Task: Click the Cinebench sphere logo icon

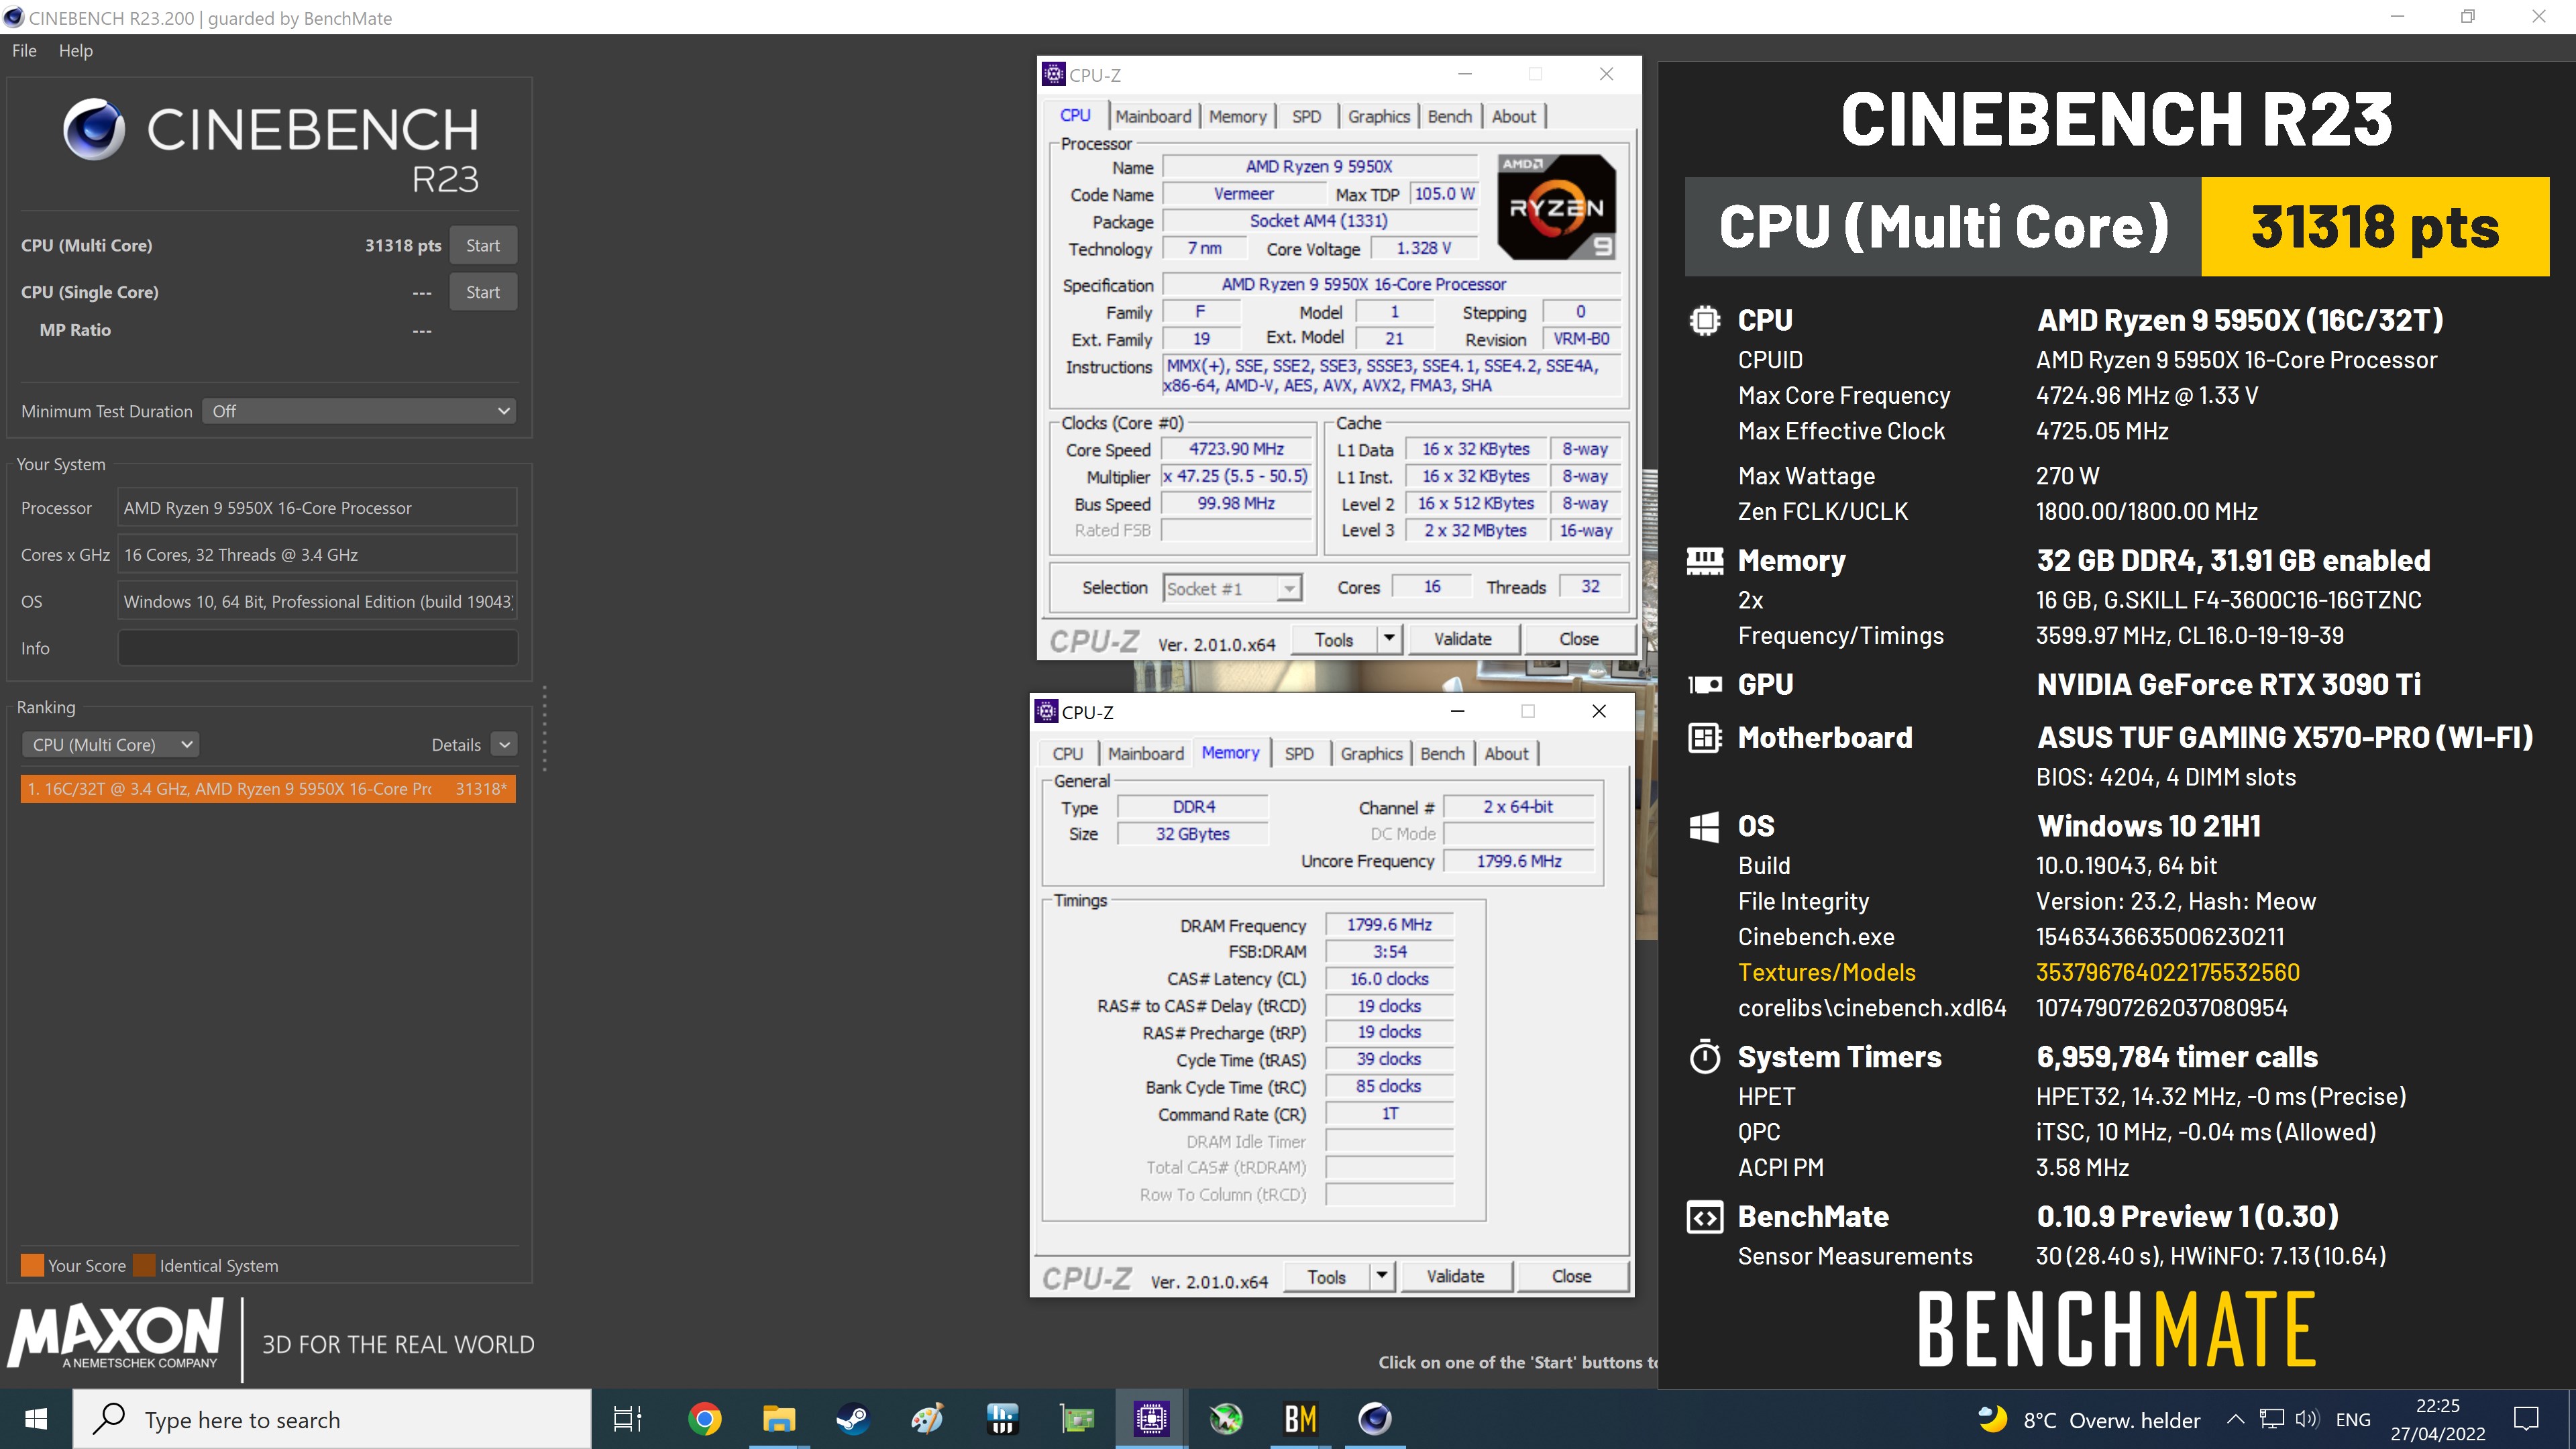Action: click(94, 130)
